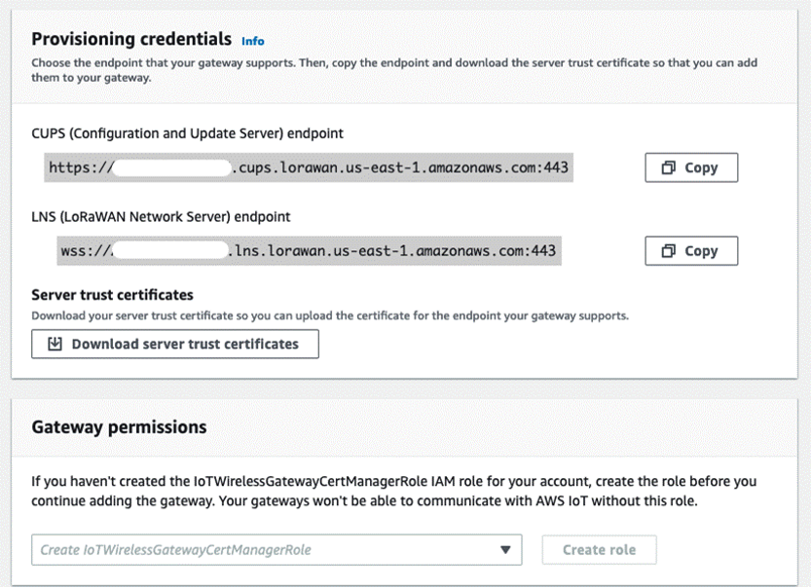Click the download icon for server trust certificates
Screen dimensions: 811x588
[55, 344]
